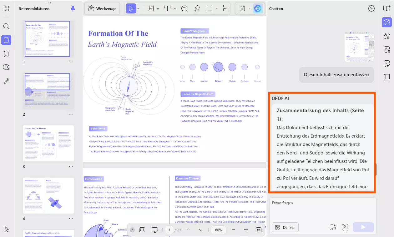Select page 3 thumbnail
The width and height of the screenshot is (394, 237).
[48, 143]
